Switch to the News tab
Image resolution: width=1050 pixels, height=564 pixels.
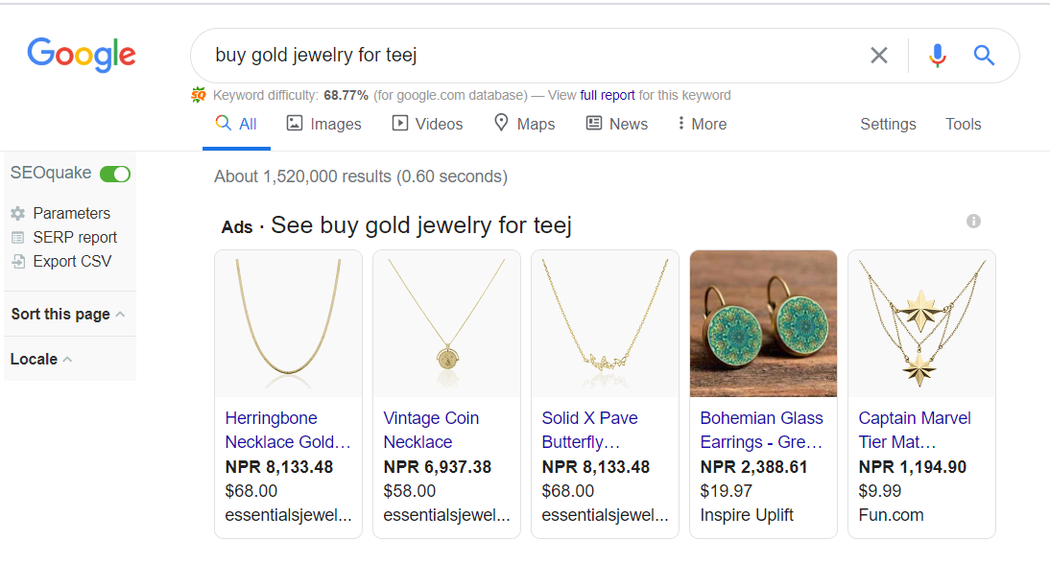[x=617, y=124]
